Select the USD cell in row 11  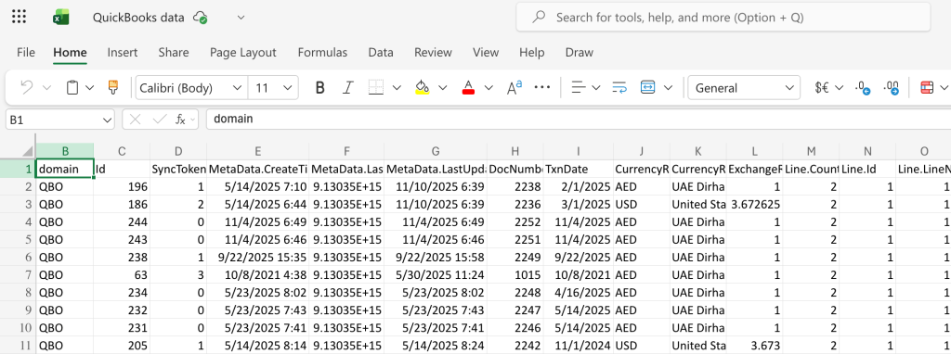coord(642,346)
